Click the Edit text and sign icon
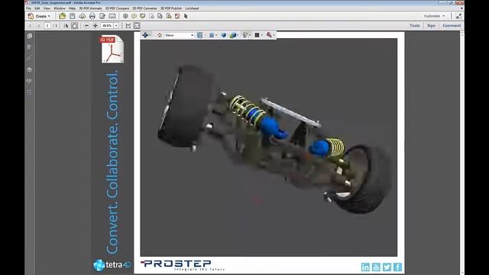This screenshot has width=489, height=275. click(102, 16)
